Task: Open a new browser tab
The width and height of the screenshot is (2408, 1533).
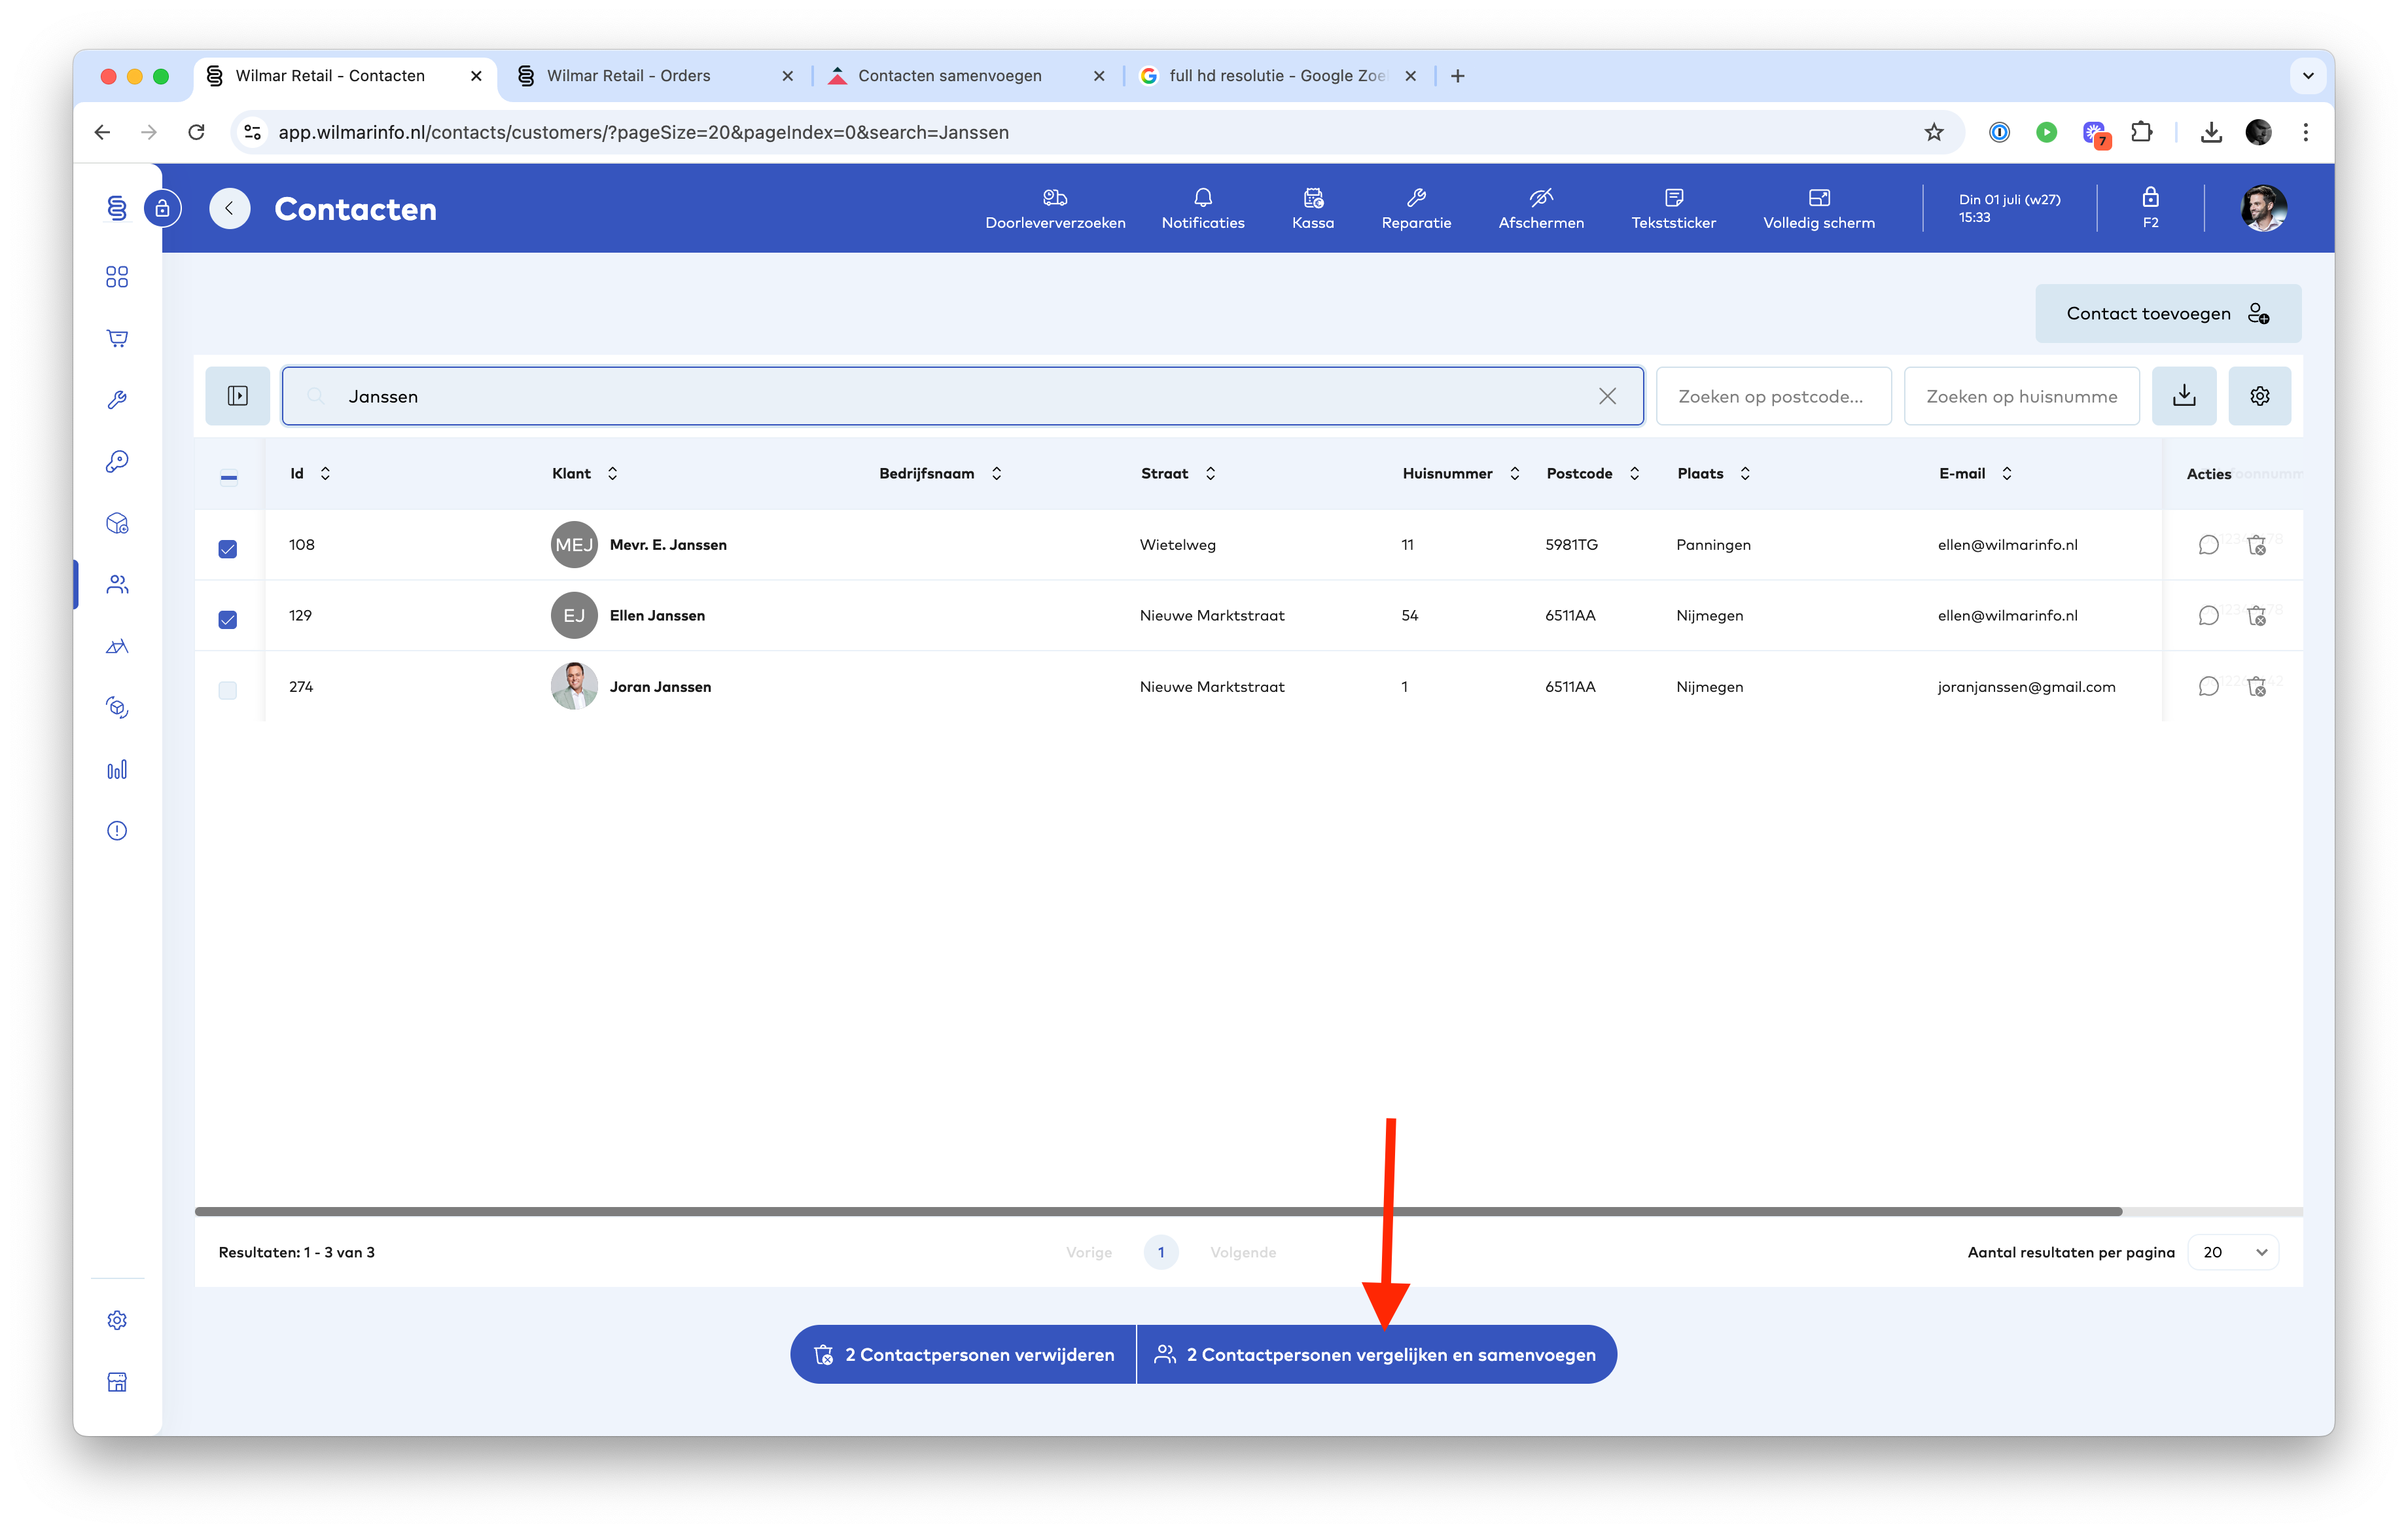Action: click(1458, 76)
